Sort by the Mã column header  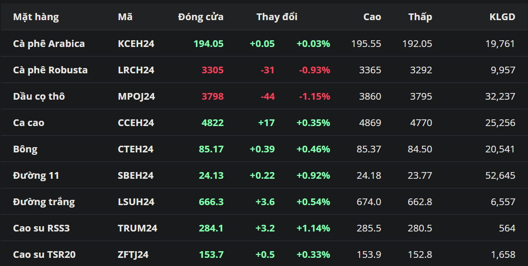point(125,17)
